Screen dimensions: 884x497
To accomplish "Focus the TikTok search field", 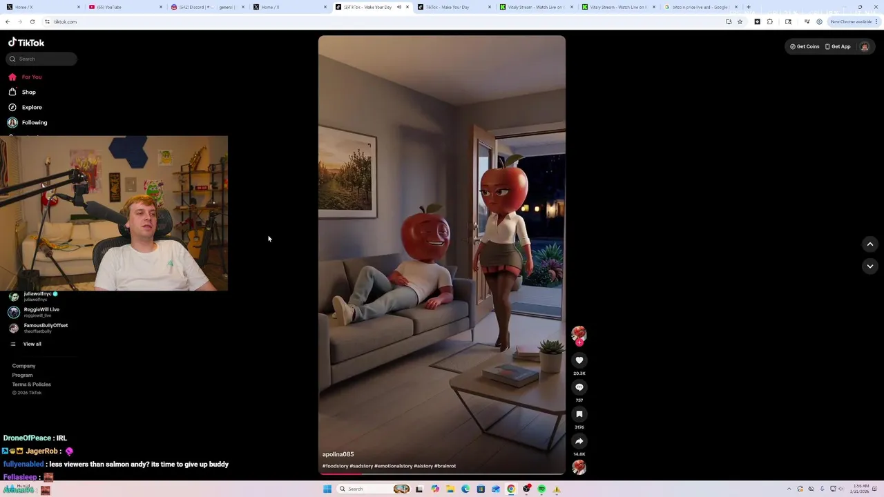I will point(41,59).
